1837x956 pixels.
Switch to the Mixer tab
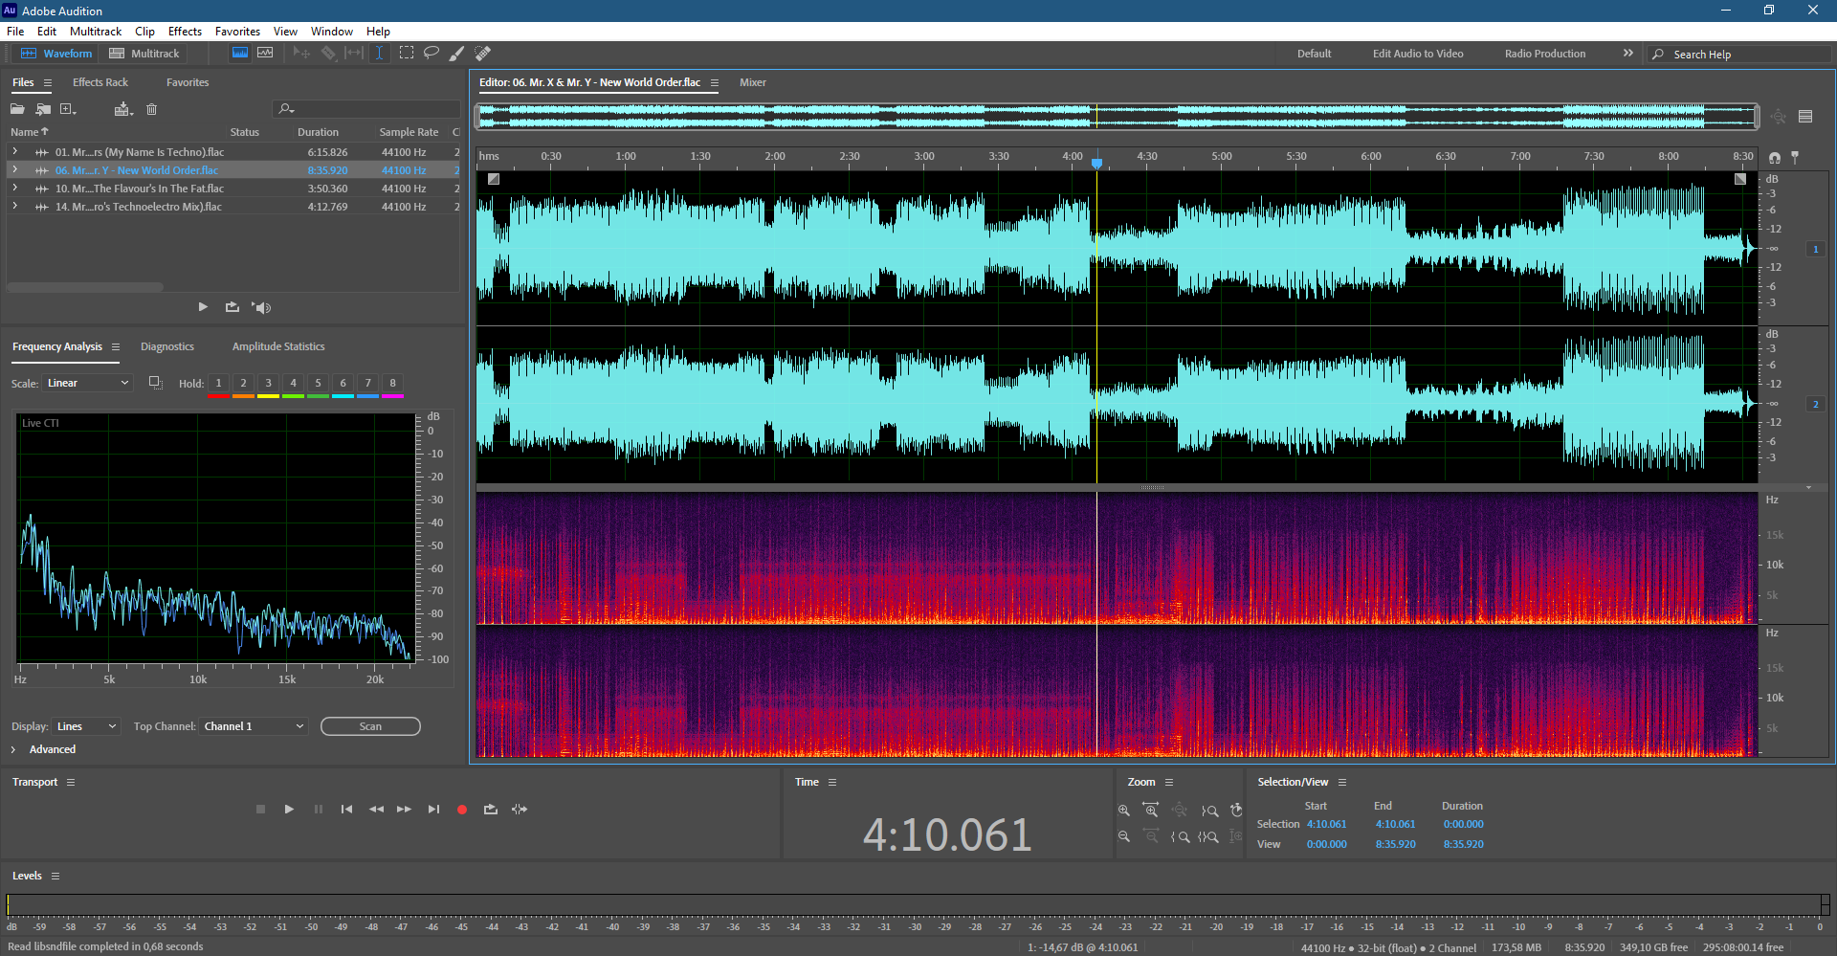753,82
